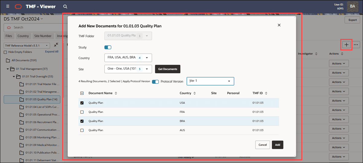Toggle Apply Protocol Version switch

click(155, 81)
